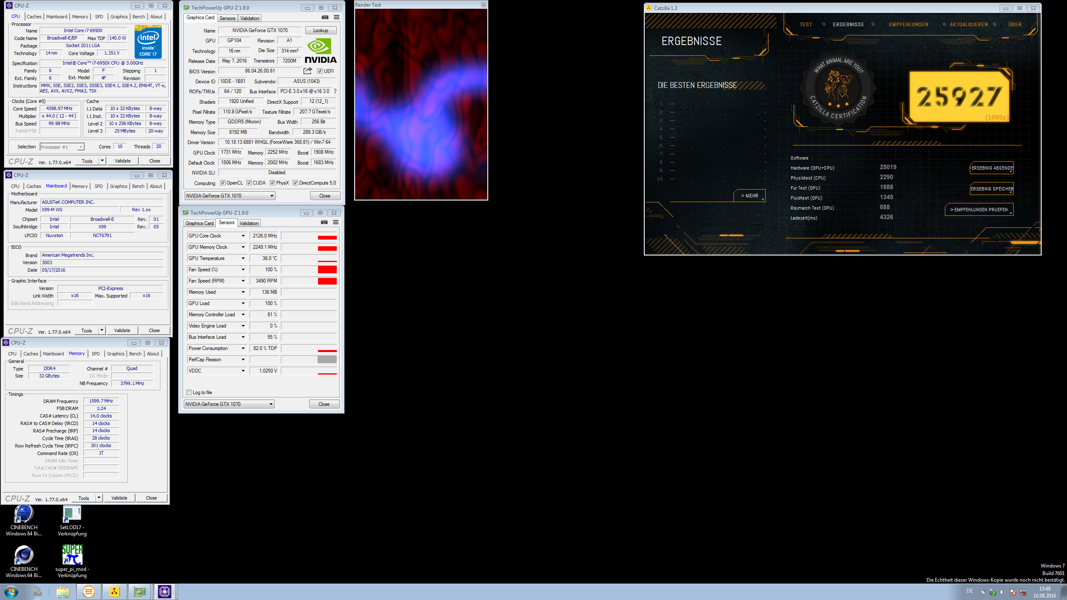Click the GPU-Z screenshot camera icon in Graphics Card window
This screenshot has height=600, width=1067.
tap(325, 17)
